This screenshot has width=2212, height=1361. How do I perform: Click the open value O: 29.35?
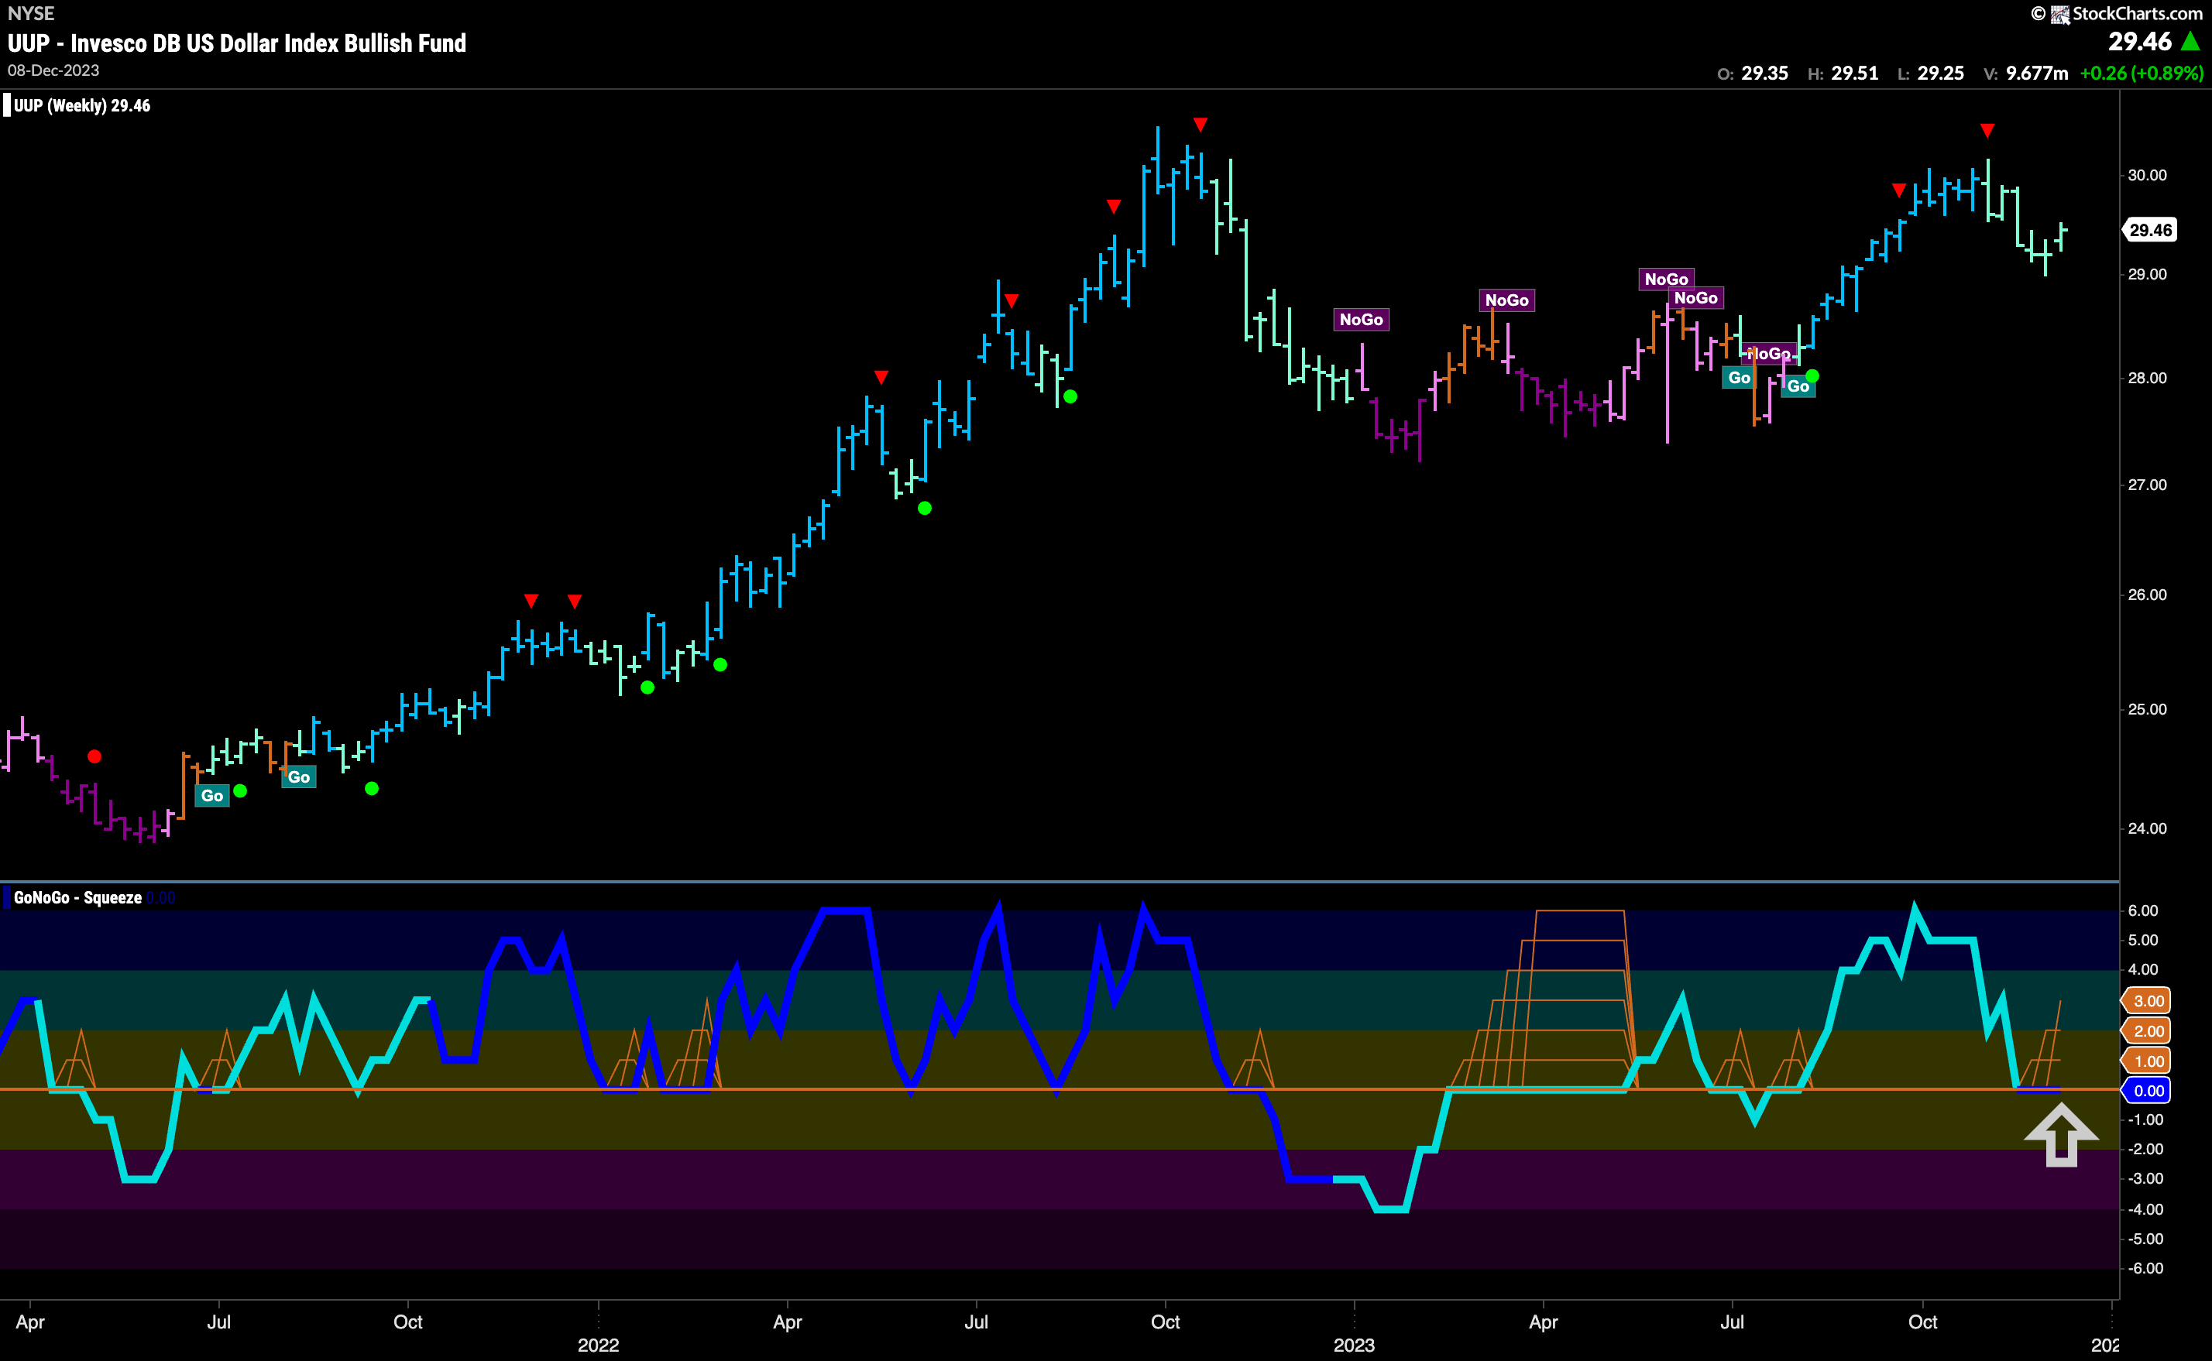click(x=1752, y=73)
